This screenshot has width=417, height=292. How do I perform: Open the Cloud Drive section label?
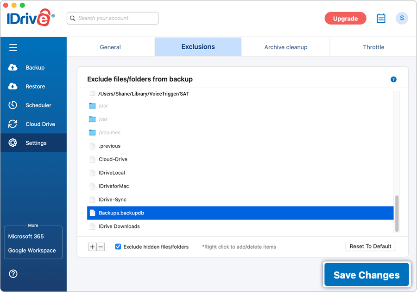pos(40,124)
